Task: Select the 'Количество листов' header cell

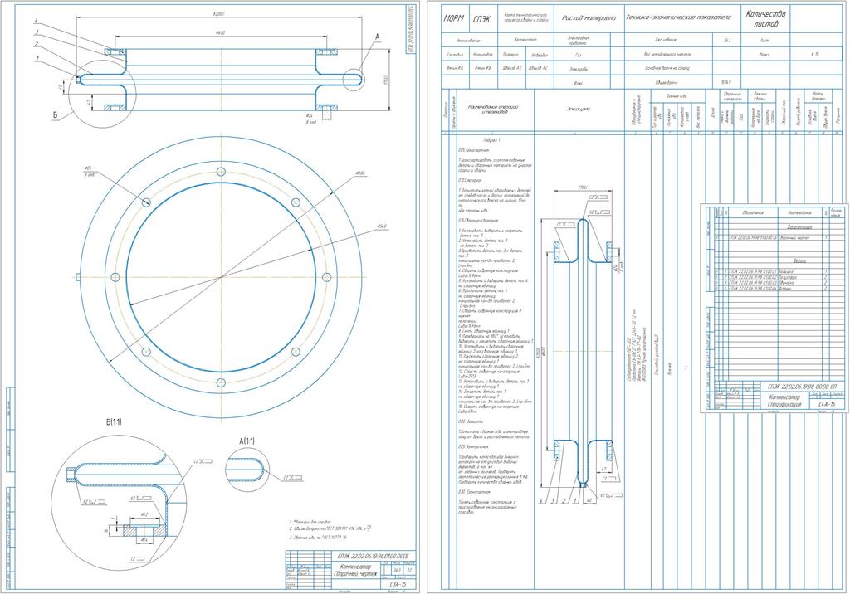Action: 765,18
